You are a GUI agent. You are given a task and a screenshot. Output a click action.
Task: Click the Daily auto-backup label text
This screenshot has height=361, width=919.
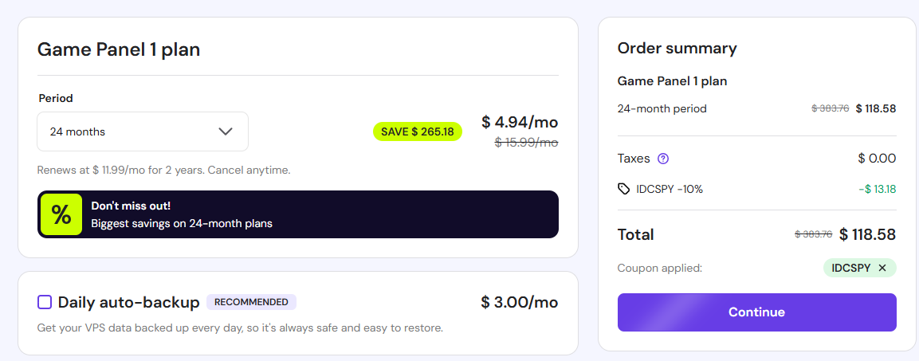point(128,302)
